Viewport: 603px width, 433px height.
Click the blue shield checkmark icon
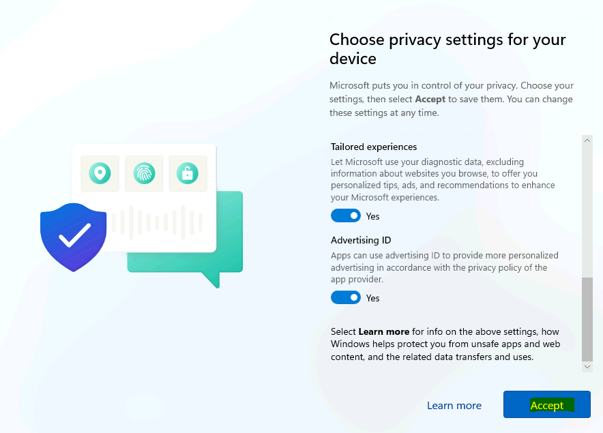click(x=74, y=237)
